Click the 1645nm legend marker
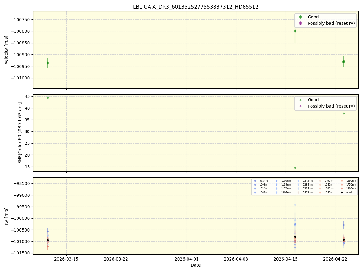The height and width of the screenshot is (272, 363). click(x=320, y=193)
